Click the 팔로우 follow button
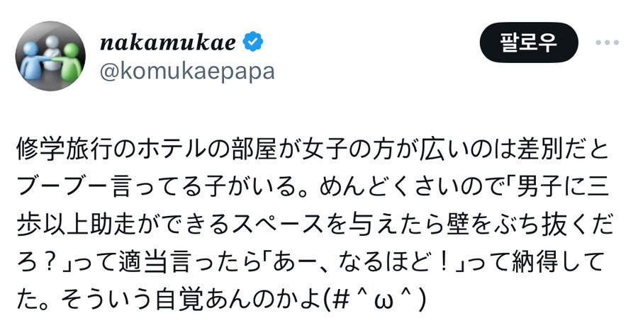Screen dimensions: 638x335 529,43
